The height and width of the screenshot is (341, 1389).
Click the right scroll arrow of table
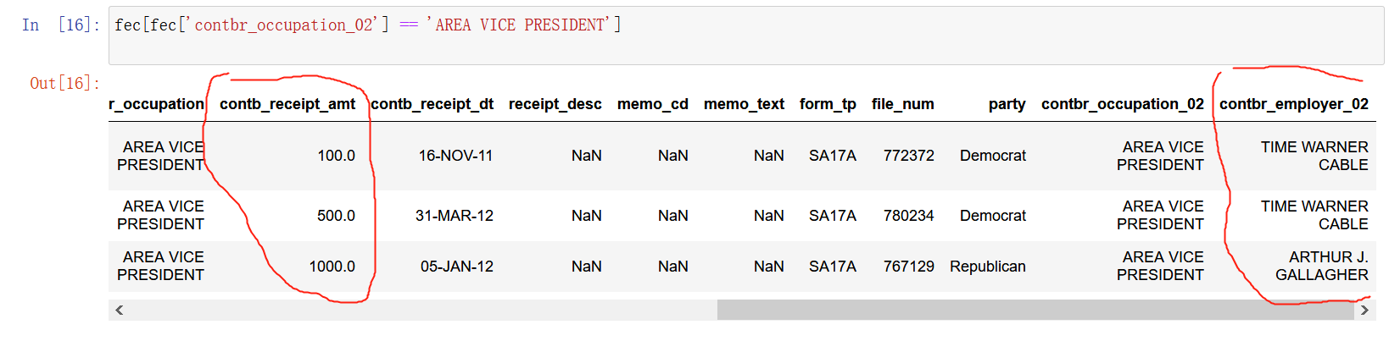[1364, 310]
